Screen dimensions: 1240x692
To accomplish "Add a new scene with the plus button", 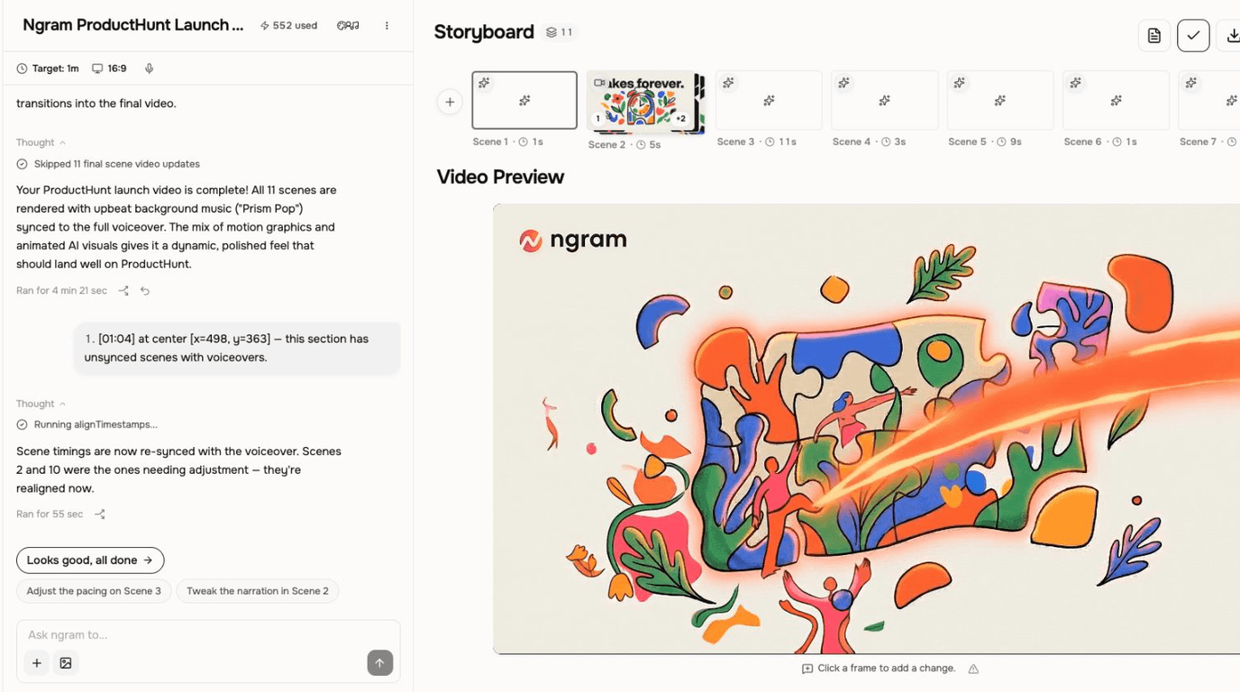I will click(x=450, y=102).
